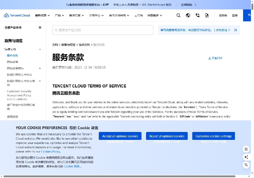Screen dimensions: 254x178
Task: Click the Tencent Cloud logo
Action: 17,15
